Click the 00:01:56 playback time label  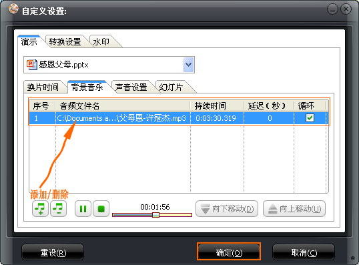[155, 207]
